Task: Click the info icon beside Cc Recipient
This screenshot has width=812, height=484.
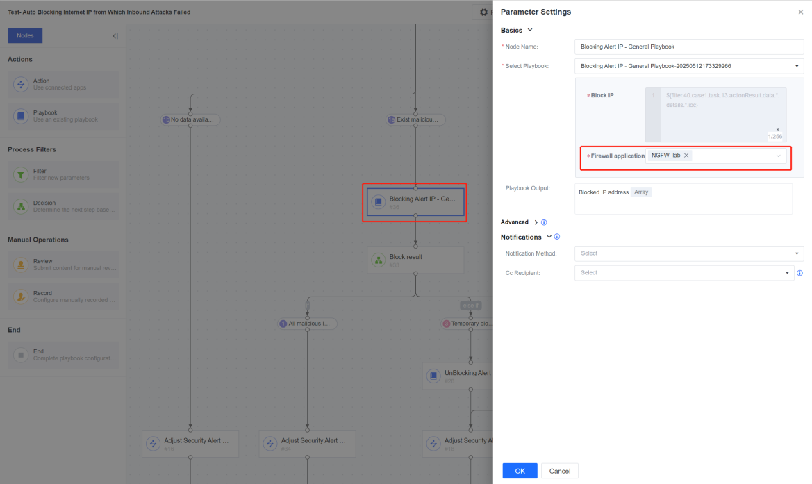Action: [x=799, y=273]
